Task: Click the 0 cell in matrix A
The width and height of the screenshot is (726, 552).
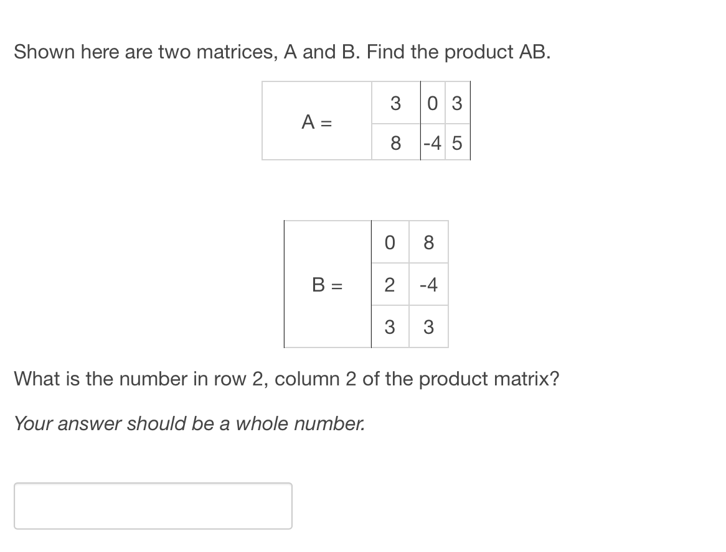Action: pyautogui.click(x=433, y=103)
